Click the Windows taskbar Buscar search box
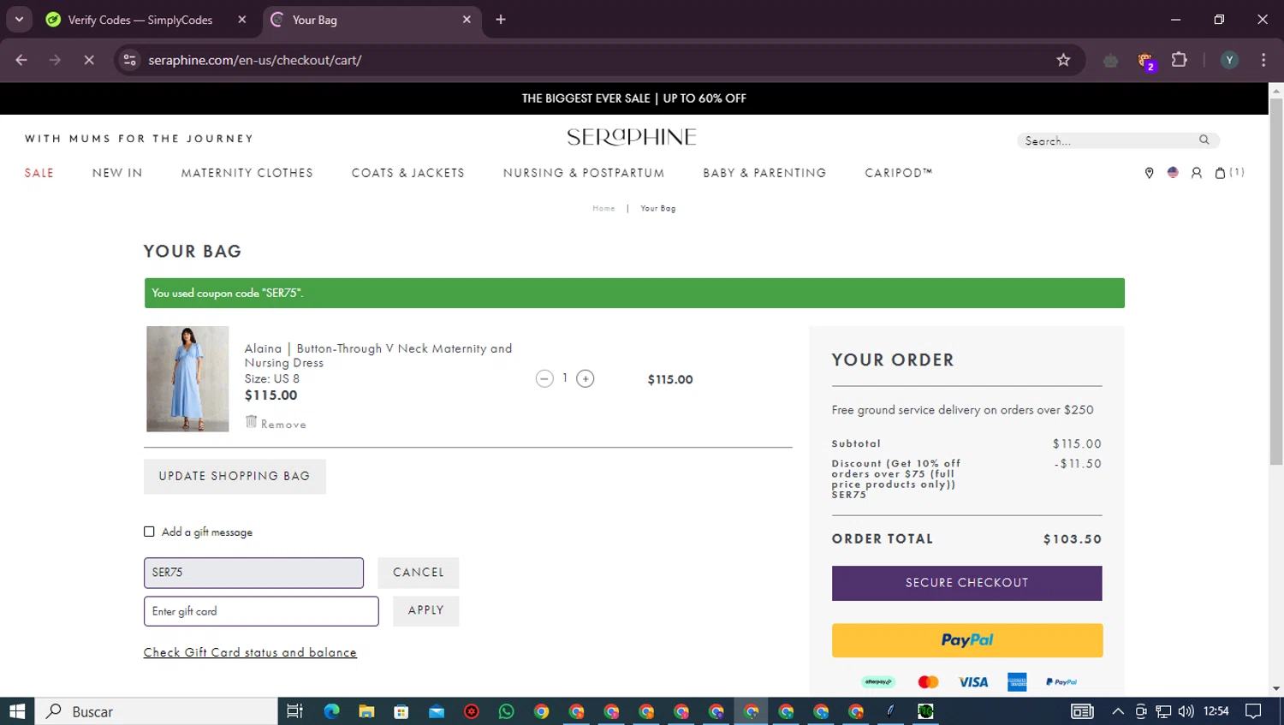The height and width of the screenshot is (725, 1284). pos(156,711)
